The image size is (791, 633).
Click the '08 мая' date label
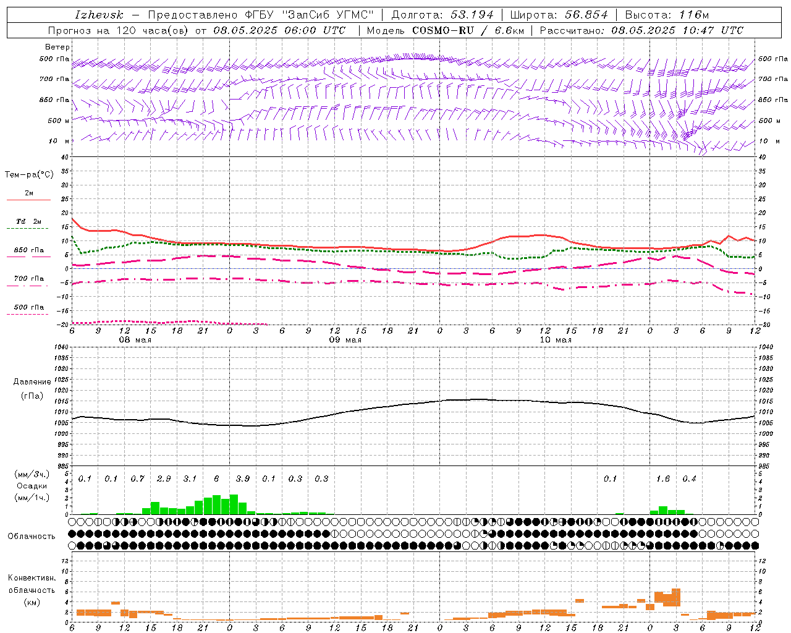coord(135,340)
